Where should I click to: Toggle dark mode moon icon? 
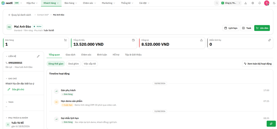point(274,3)
